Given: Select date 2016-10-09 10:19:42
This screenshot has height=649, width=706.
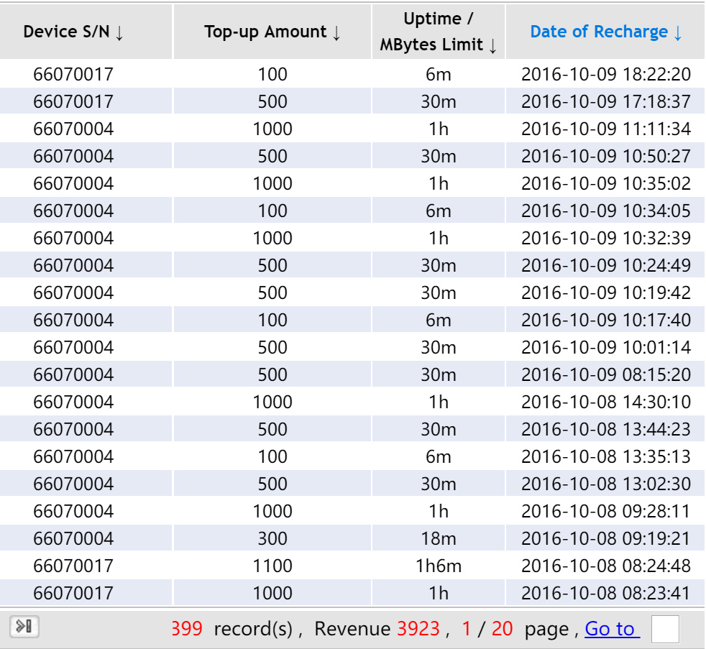Looking at the screenshot, I should click(x=605, y=293).
